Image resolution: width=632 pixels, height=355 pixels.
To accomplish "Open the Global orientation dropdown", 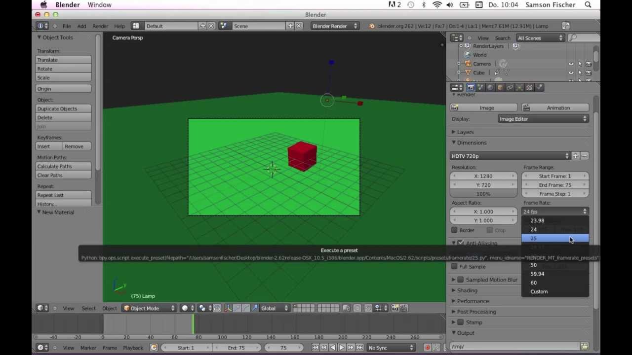I will pos(275,308).
